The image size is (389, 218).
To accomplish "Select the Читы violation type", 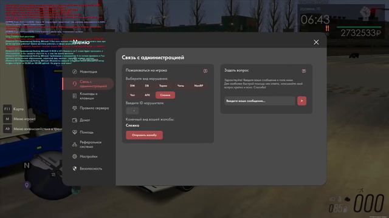I will pyautogui.click(x=181, y=86).
